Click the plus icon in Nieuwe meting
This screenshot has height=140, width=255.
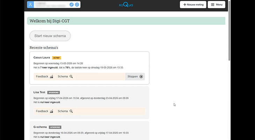(x=185, y=5)
